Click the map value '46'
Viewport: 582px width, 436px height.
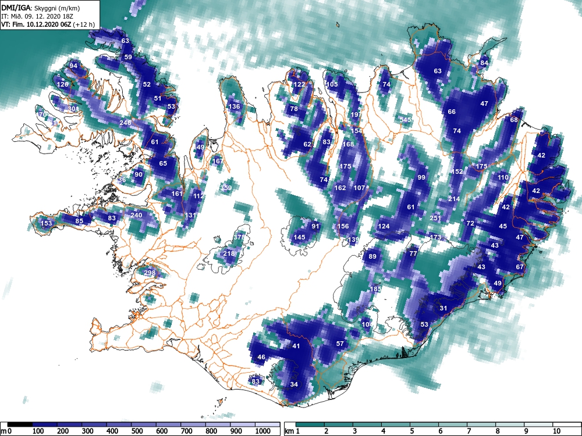click(261, 357)
